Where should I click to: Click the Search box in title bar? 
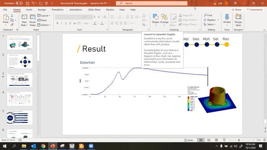tap(151, 3)
